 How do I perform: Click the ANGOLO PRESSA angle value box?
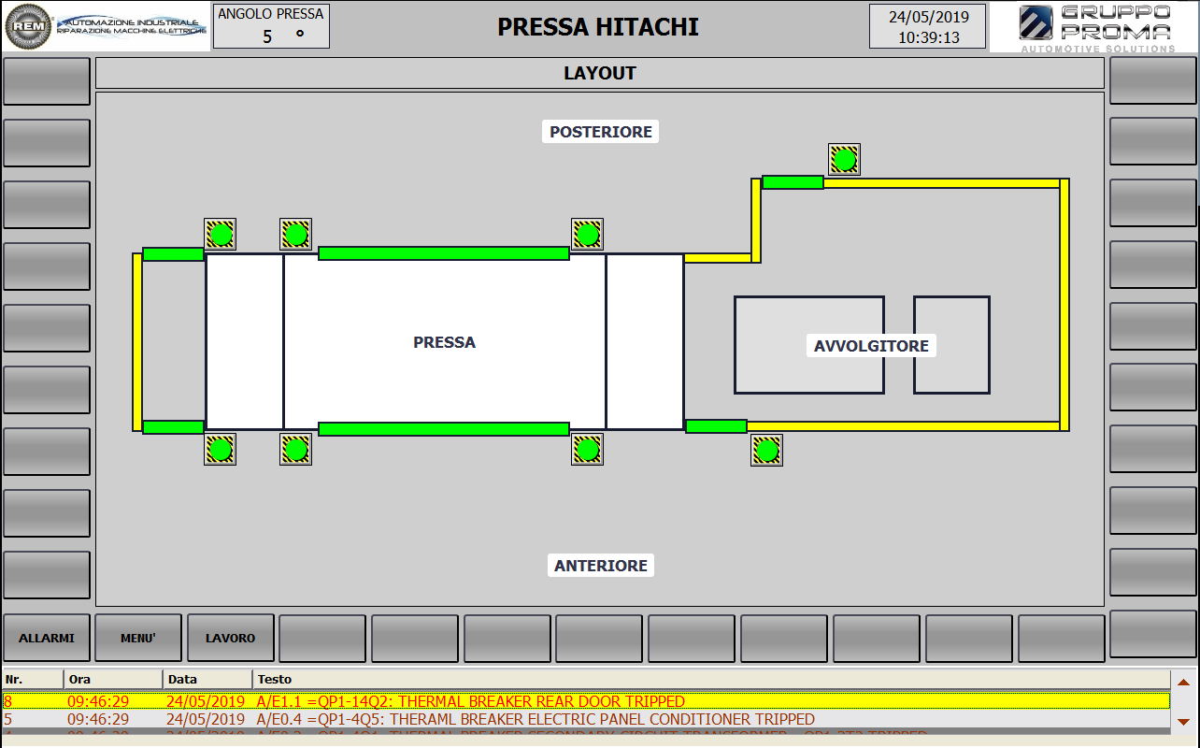[271, 26]
